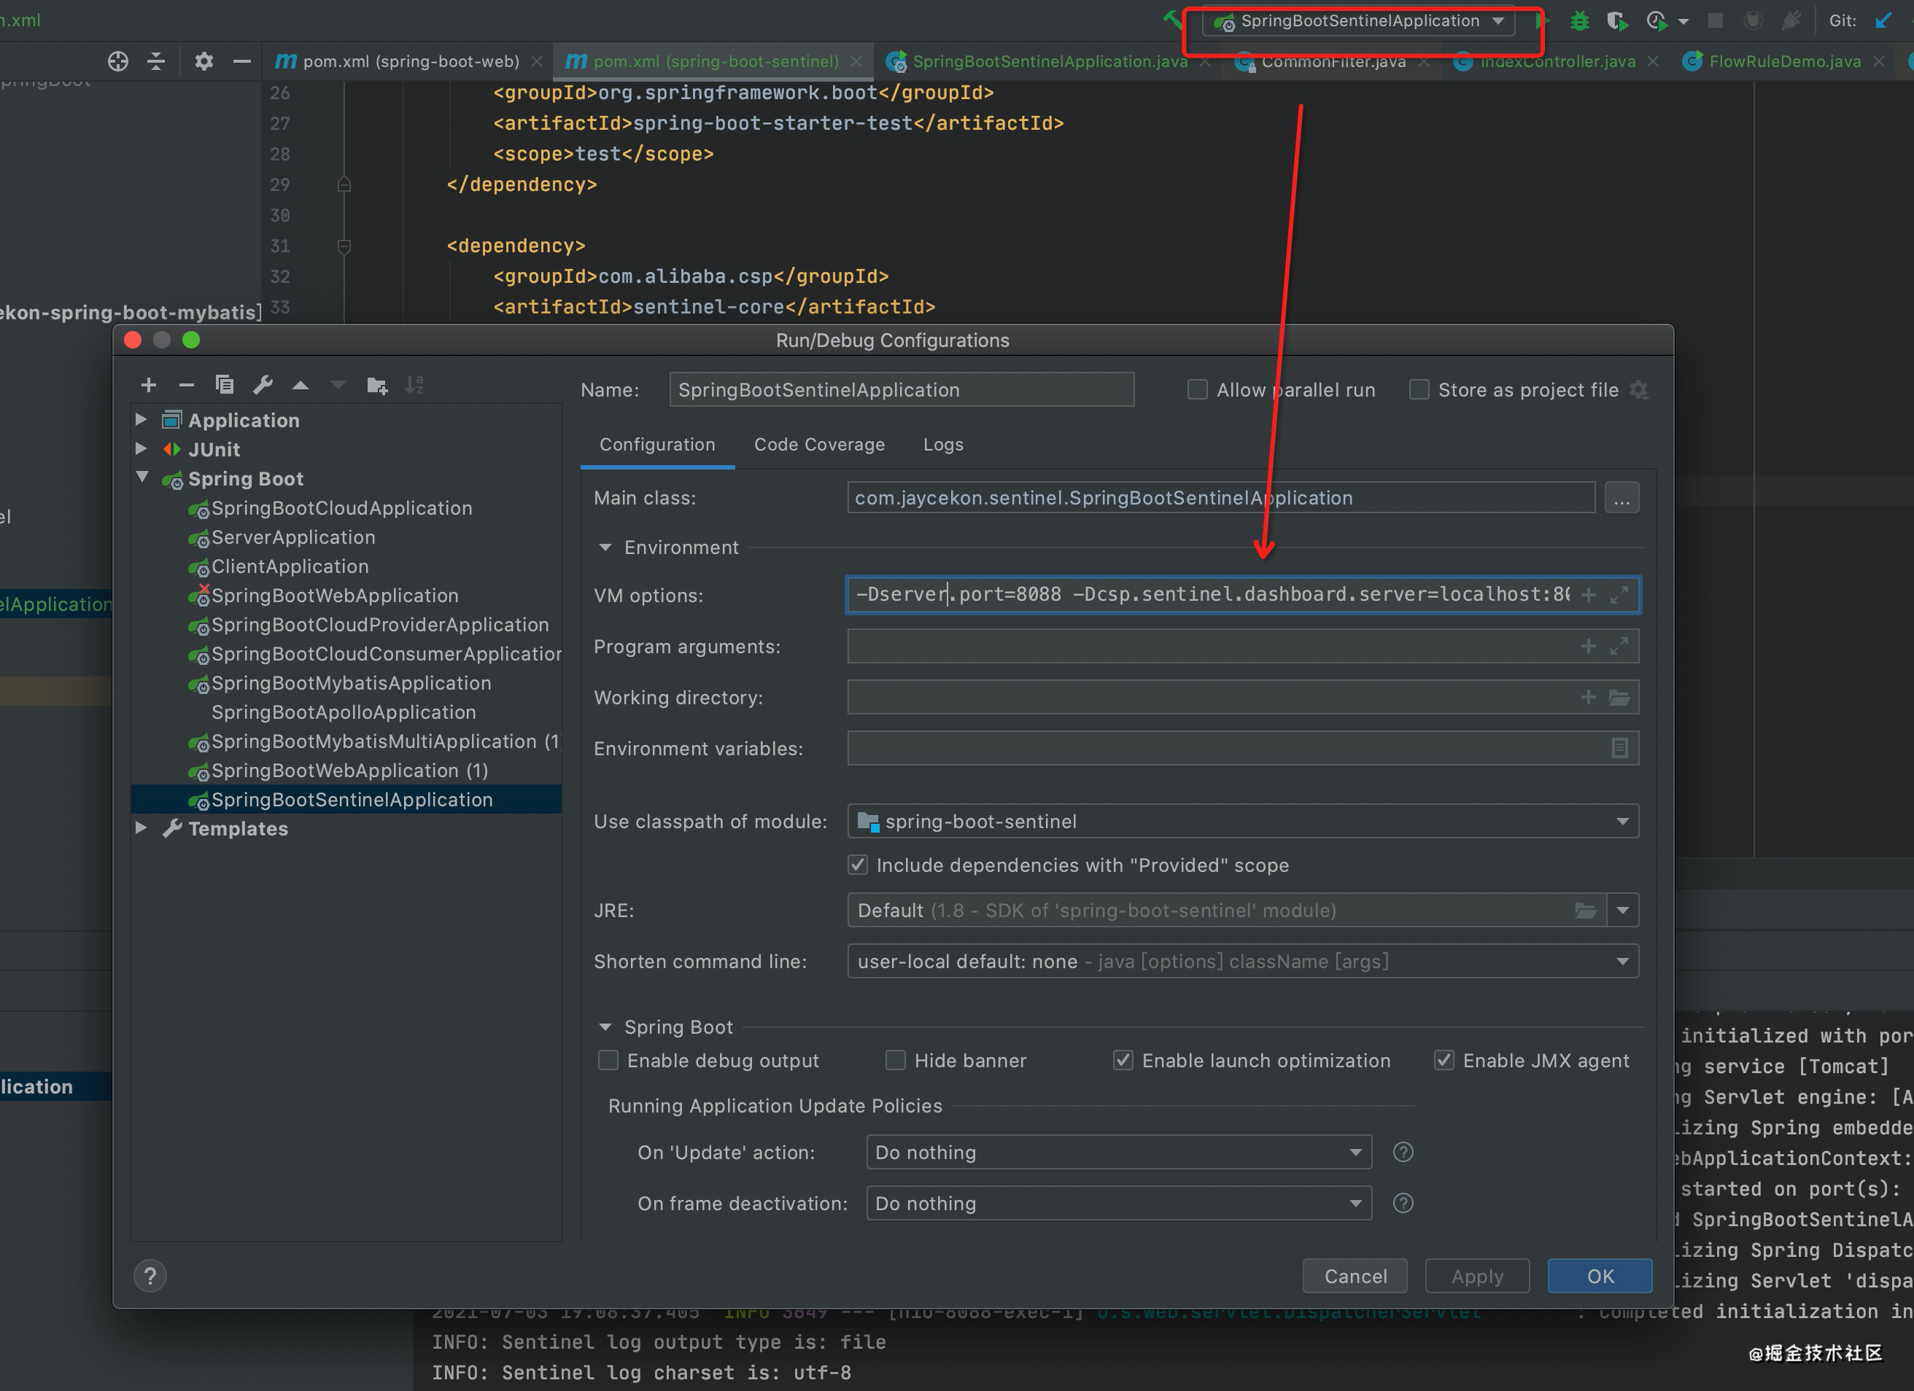The width and height of the screenshot is (1914, 1391).
Task: Open SpringBootSentinelApplication run configuration selector
Action: tap(1360, 21)
